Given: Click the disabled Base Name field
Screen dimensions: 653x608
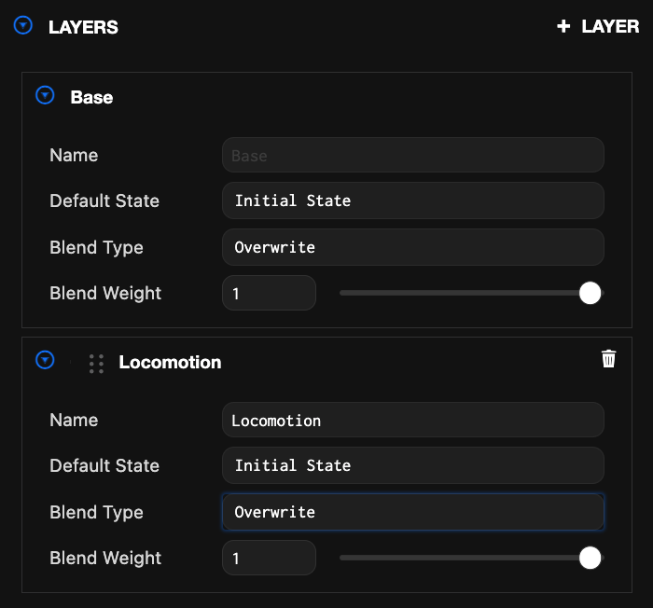Looking at the screenshot, I should (412, 156).
